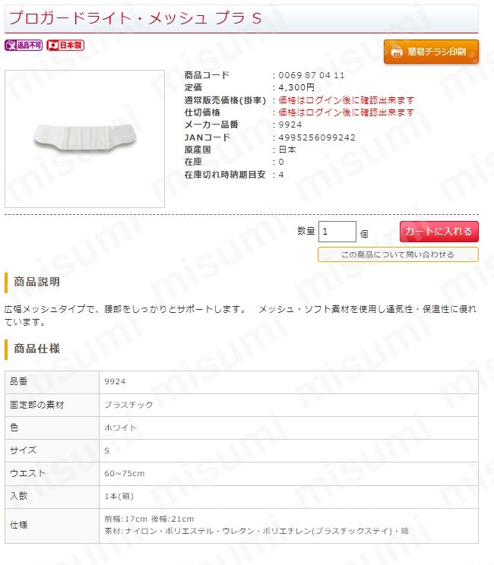Click the 固定部の素材 プラスチック row
Image resolution: width=494 pixels, height=565 pixels.
242,405
